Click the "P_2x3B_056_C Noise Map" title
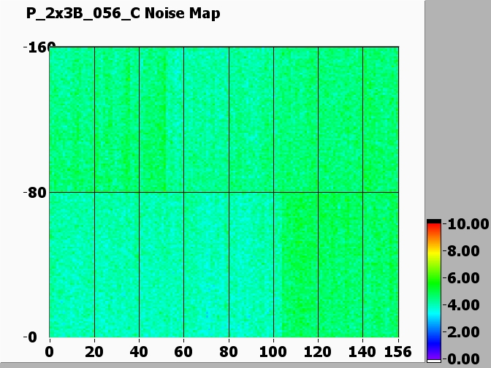The height and width of the screenshot is (368, 491). coord(123,14)
